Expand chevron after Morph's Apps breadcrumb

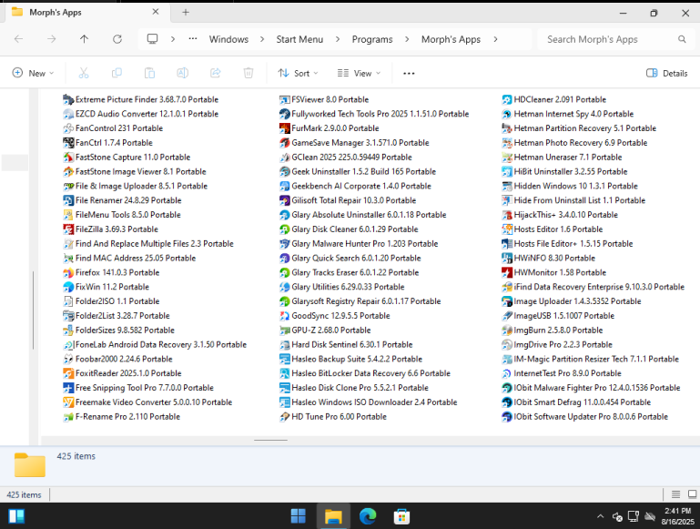pyautogui.click(x=495, y=39)
